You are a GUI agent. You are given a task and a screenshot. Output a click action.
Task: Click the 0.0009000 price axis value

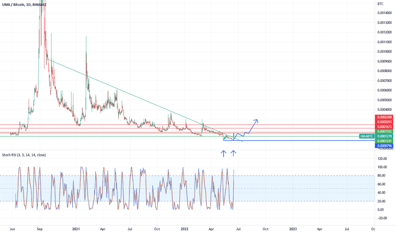385,61
